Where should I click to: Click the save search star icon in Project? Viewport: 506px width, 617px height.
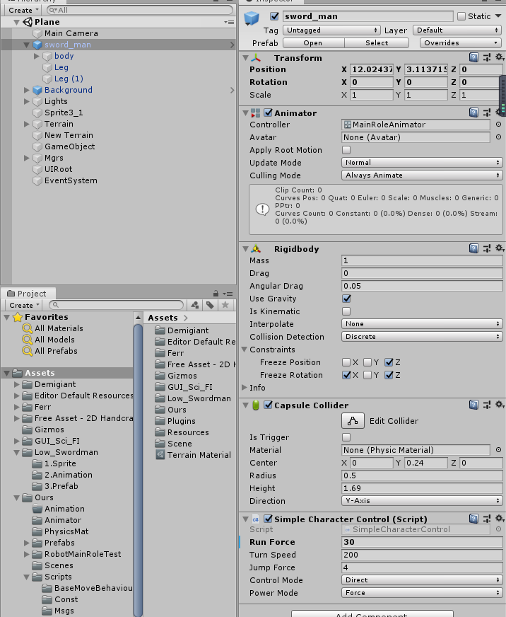coord(225,305)
